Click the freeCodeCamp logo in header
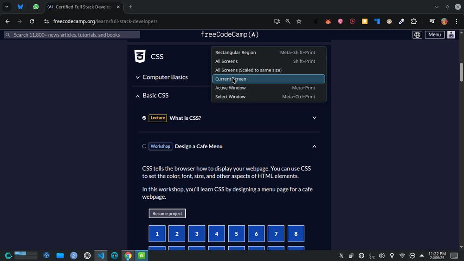The width and height of the screenshot is (464, 261). (x=230, y=35)
